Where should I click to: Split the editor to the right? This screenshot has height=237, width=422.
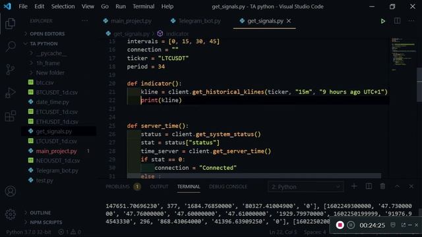tap(397, 21)
